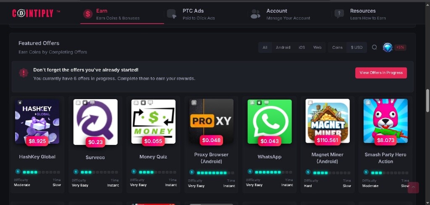Open the Proxy Browser offer thumbnail
The width and height of the screenshot is (430, 205).
pyautogui.click(x=212, y=121)
